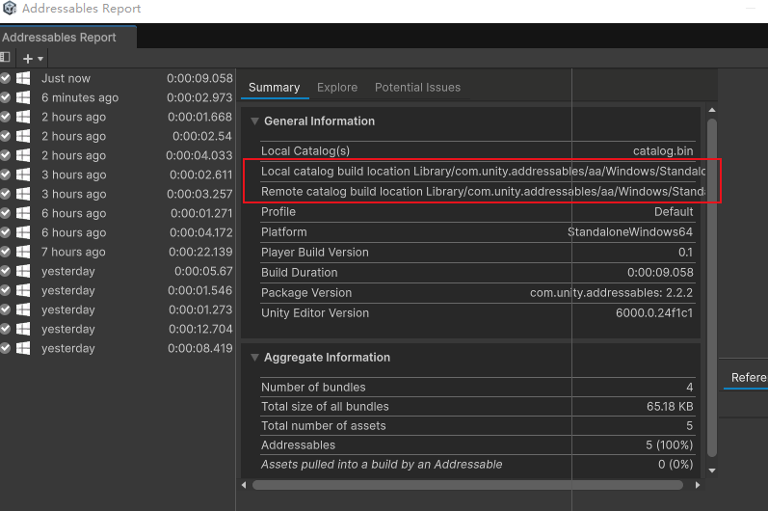Viewport: 768px width, 511px height.
Task: Click check icon of 0:00:04.172 build
Action: pos(6,232)
